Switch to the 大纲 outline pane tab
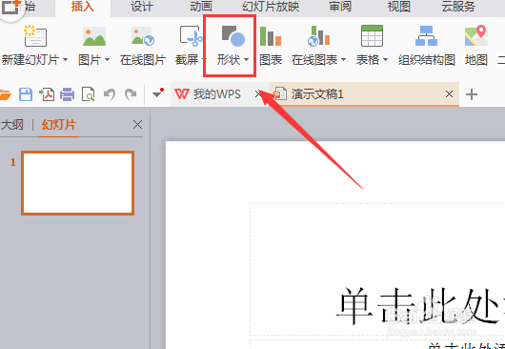The image size is (505, 349). pos(12,125)
